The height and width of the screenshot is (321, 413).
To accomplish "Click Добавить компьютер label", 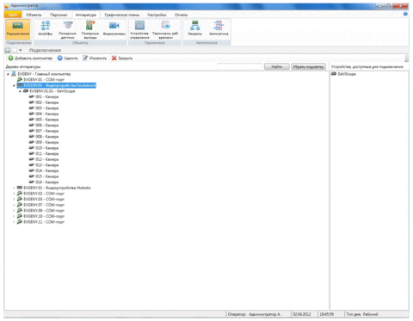I will click(34, 59).
